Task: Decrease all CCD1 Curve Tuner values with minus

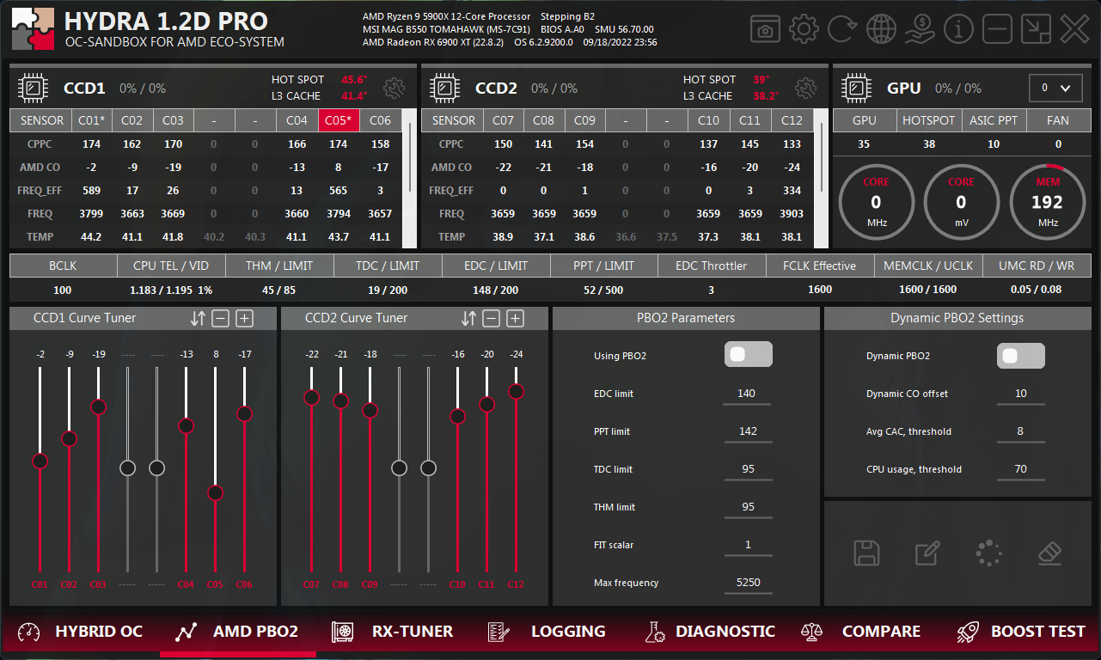Action: coord(221,319)
